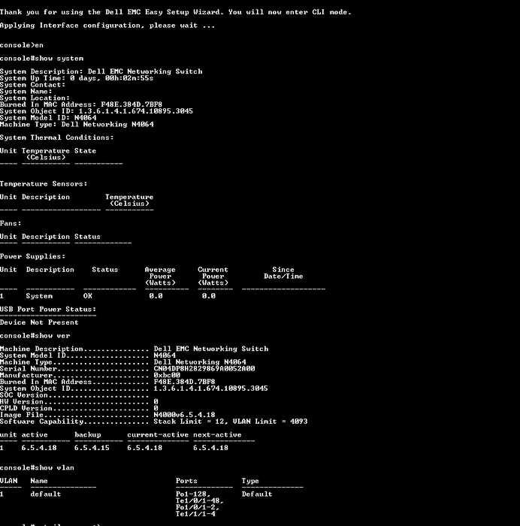Click the 'console#show system' command line
Image resolution: width=520 pixels, height=526 pixels.
[41, 59]
